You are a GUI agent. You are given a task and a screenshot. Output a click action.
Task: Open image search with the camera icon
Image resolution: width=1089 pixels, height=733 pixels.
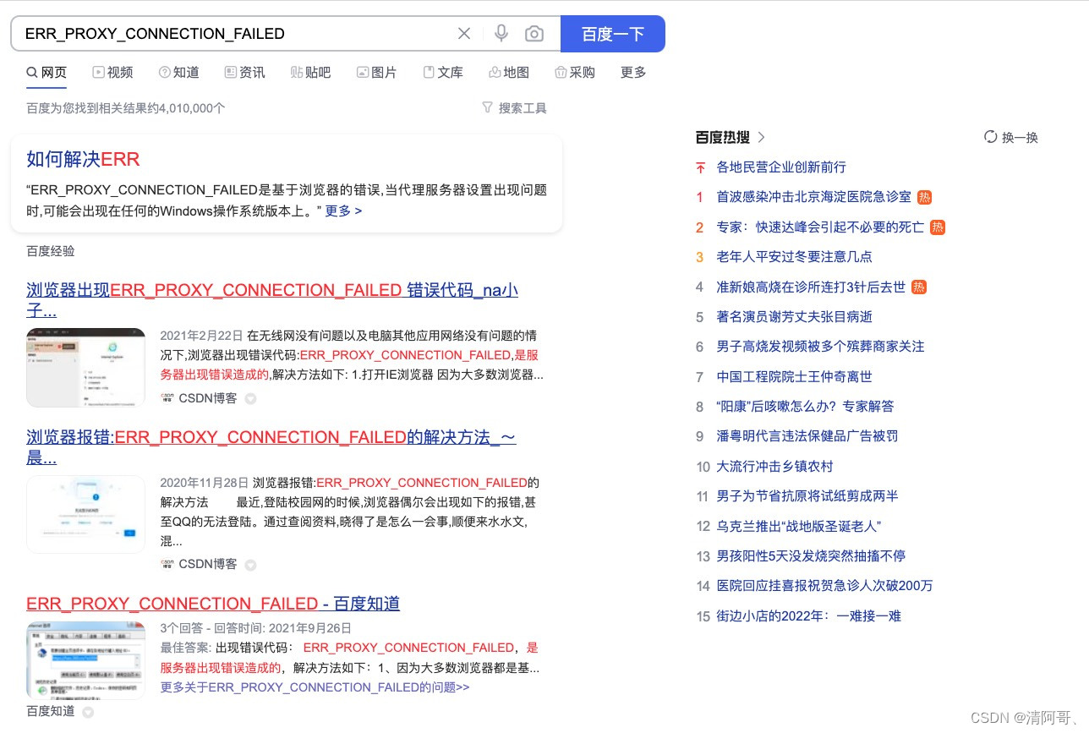[x=534, y=34]
